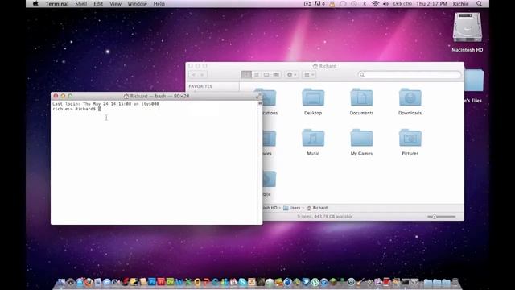Open Finder from the Dock
Screen dimensions: 515x290
[61, 282]
